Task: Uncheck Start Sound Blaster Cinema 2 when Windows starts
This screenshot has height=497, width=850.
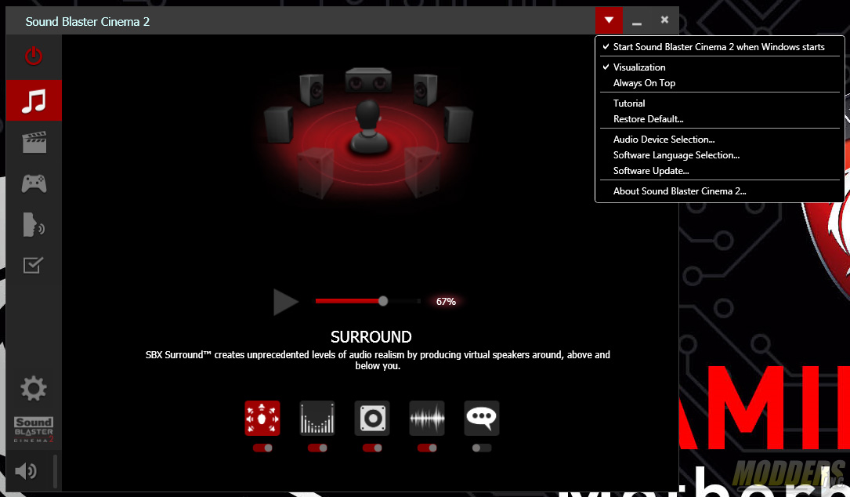Action: pos(719,47)
